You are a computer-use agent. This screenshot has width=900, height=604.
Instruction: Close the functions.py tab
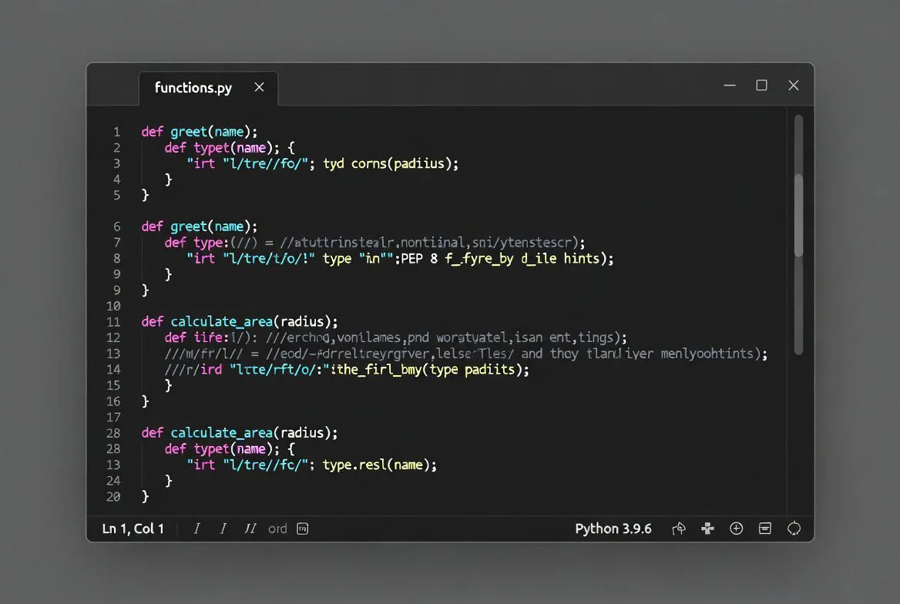pyautogui.click(x=260, y=87)
